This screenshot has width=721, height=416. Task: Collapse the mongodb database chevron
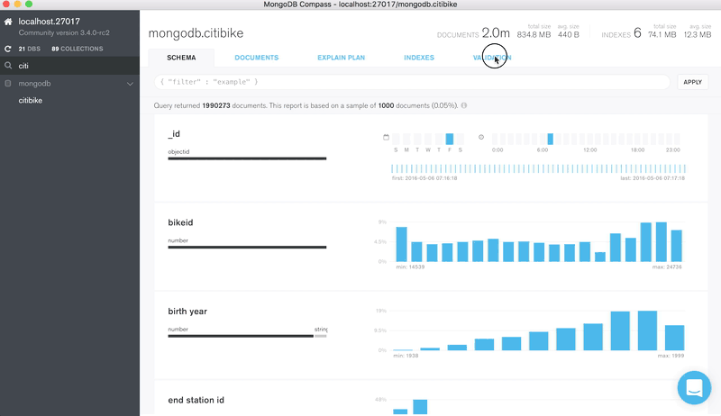pos(130,84)
